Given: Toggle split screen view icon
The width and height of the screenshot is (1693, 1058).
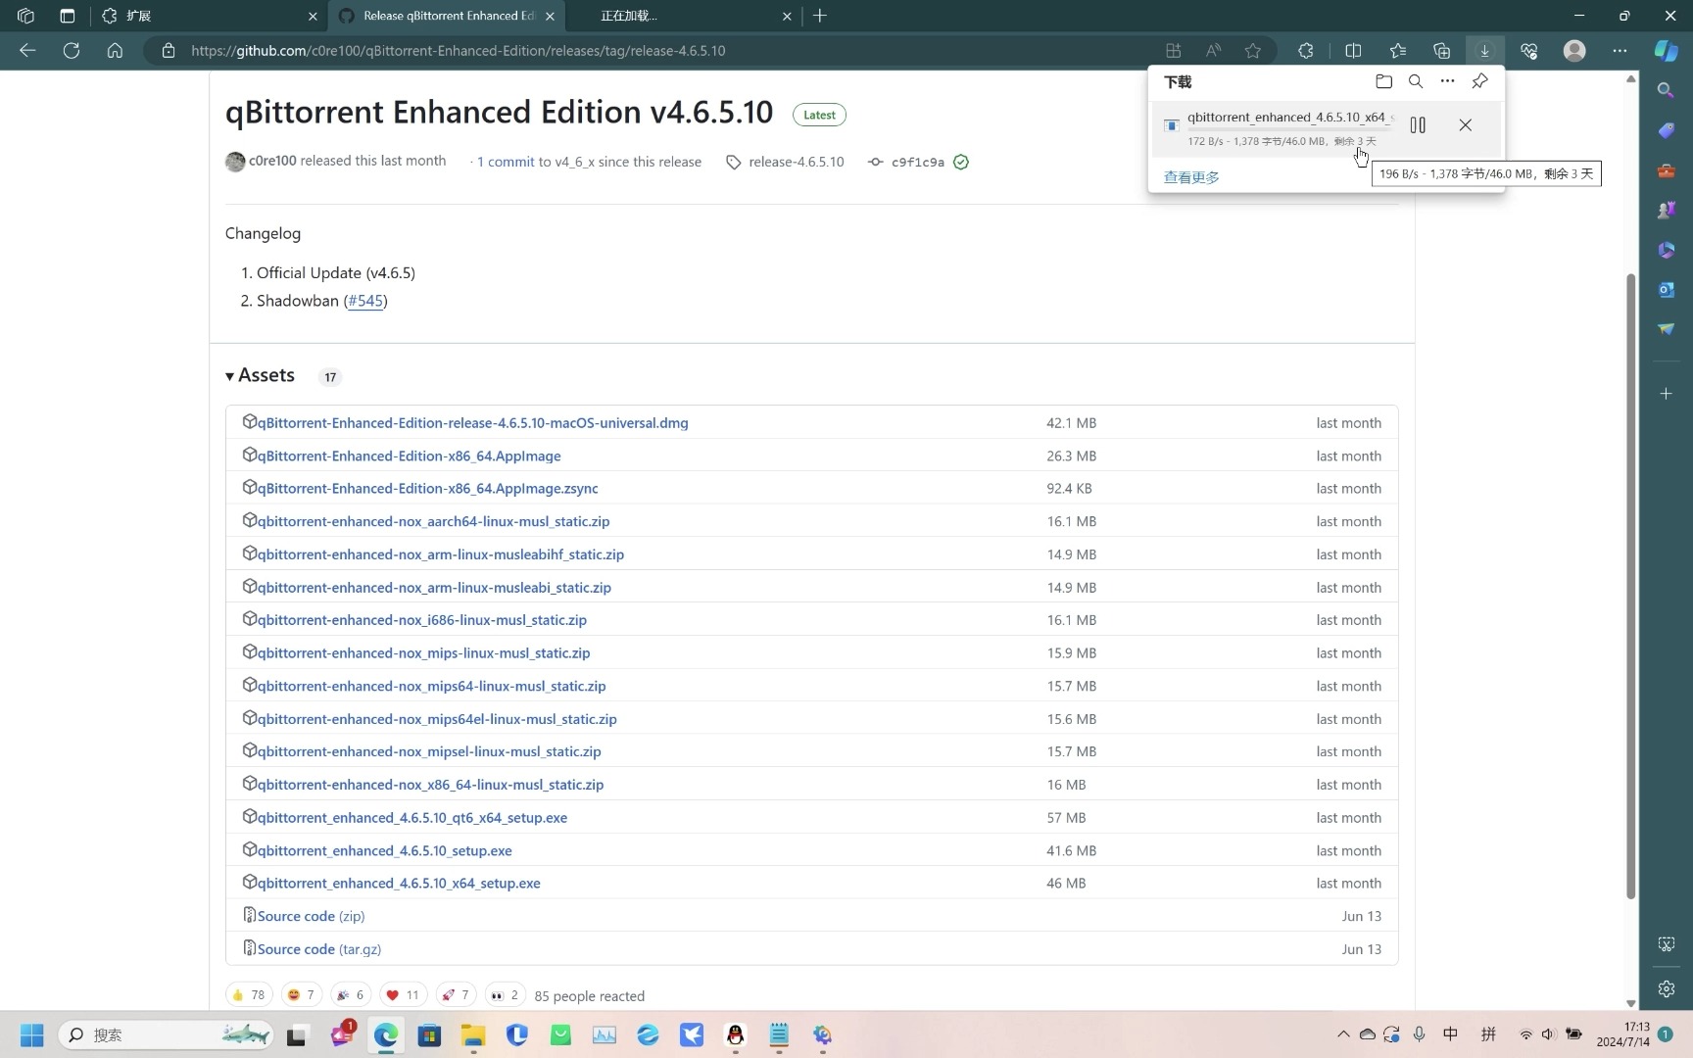Looking at the screenshot, I should pyautogui.click(x=1353, y=51).
